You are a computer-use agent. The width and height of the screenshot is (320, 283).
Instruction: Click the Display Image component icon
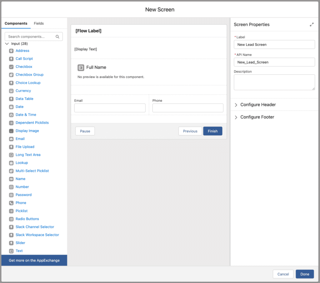click(x=11, y=131)
